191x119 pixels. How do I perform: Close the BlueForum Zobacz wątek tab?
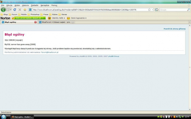(x=73, y=22)
